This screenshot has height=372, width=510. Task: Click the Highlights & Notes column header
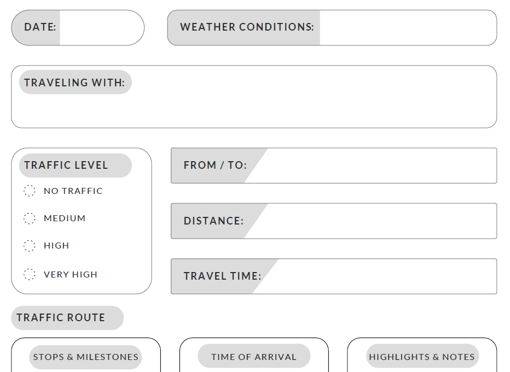tap(422, 357)
